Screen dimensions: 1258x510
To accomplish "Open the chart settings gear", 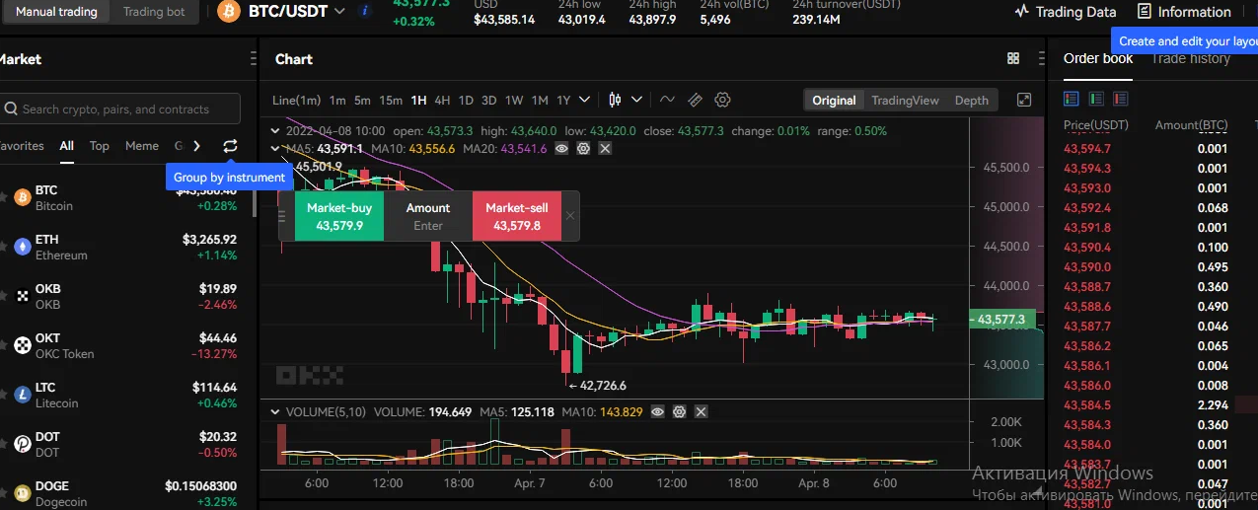I will point(722,100).
